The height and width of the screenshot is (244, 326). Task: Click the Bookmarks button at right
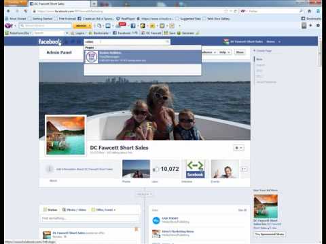(x=311, y=18)
